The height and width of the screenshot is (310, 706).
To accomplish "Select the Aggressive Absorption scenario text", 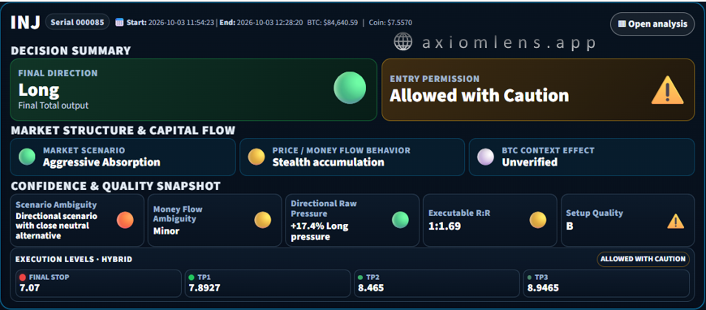I will [101, 162].
